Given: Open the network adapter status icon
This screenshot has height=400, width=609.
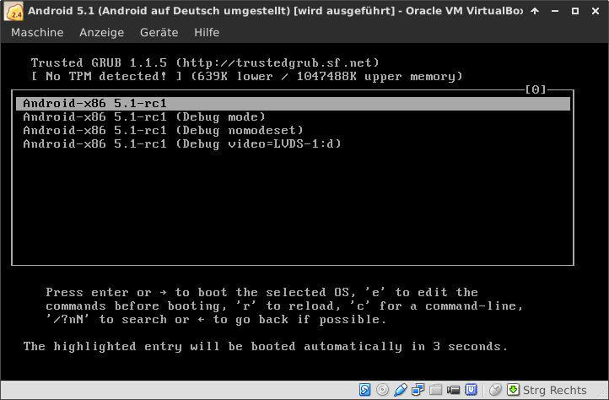Looking at the screenshot, I should point(418,390).
